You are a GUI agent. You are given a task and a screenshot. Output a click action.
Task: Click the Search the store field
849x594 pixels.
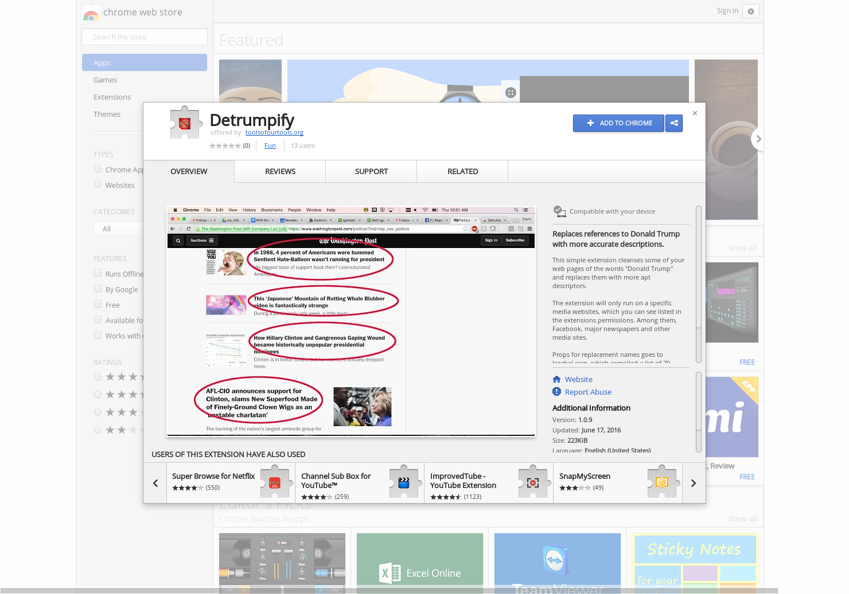(x=145, y=37)
